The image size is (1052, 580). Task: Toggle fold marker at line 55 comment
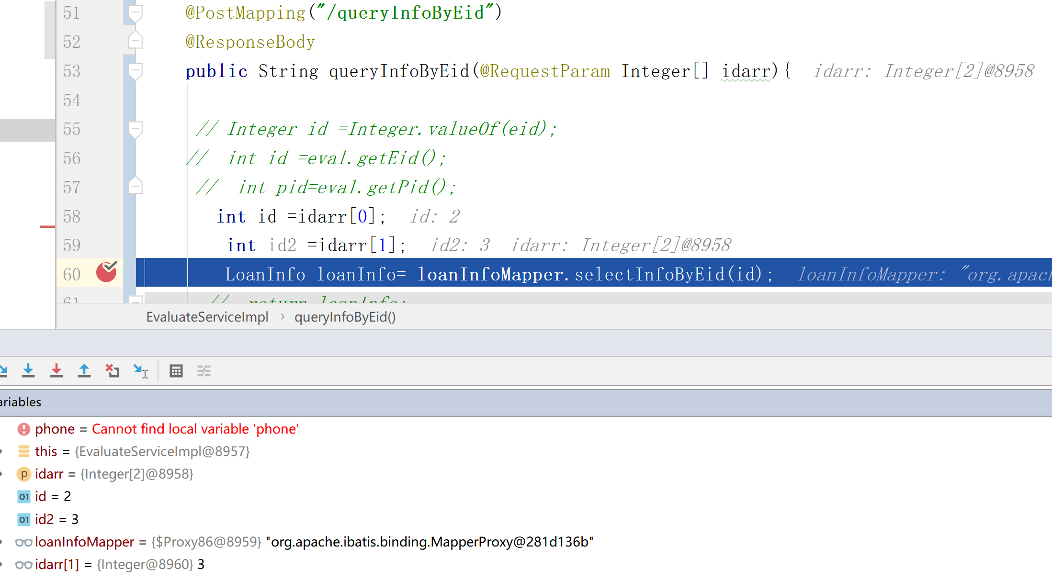tap(136, 129)
